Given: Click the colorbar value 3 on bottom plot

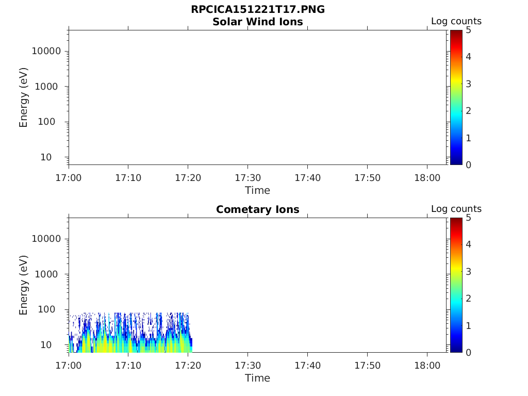Looking at the screenshot, I should (x=468, y=271).
